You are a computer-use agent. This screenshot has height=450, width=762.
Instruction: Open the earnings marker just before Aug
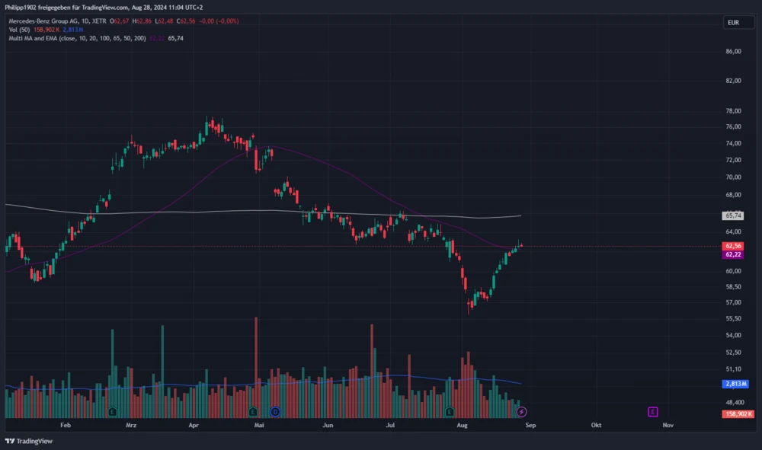pyautogui.click(x=450, y=412)
